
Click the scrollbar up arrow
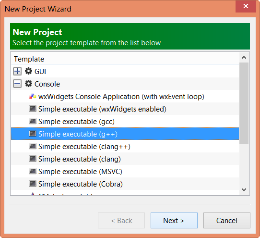[x=244, y=58]
